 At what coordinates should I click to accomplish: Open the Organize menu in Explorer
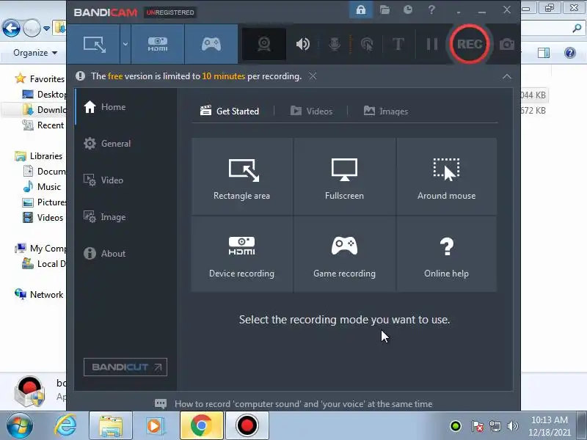35,53
